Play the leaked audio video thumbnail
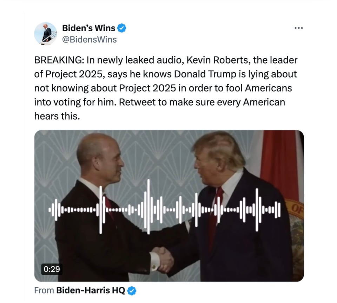 (169, 206)
